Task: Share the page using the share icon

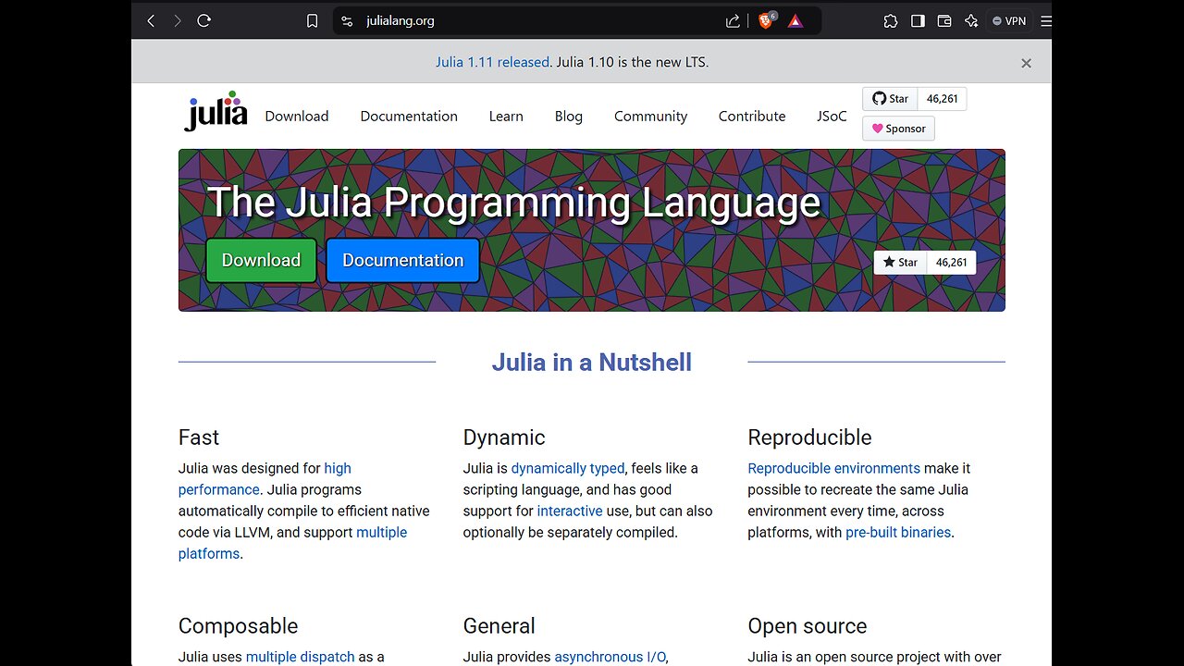Action: pyautogui.click(x=733, y=20)
